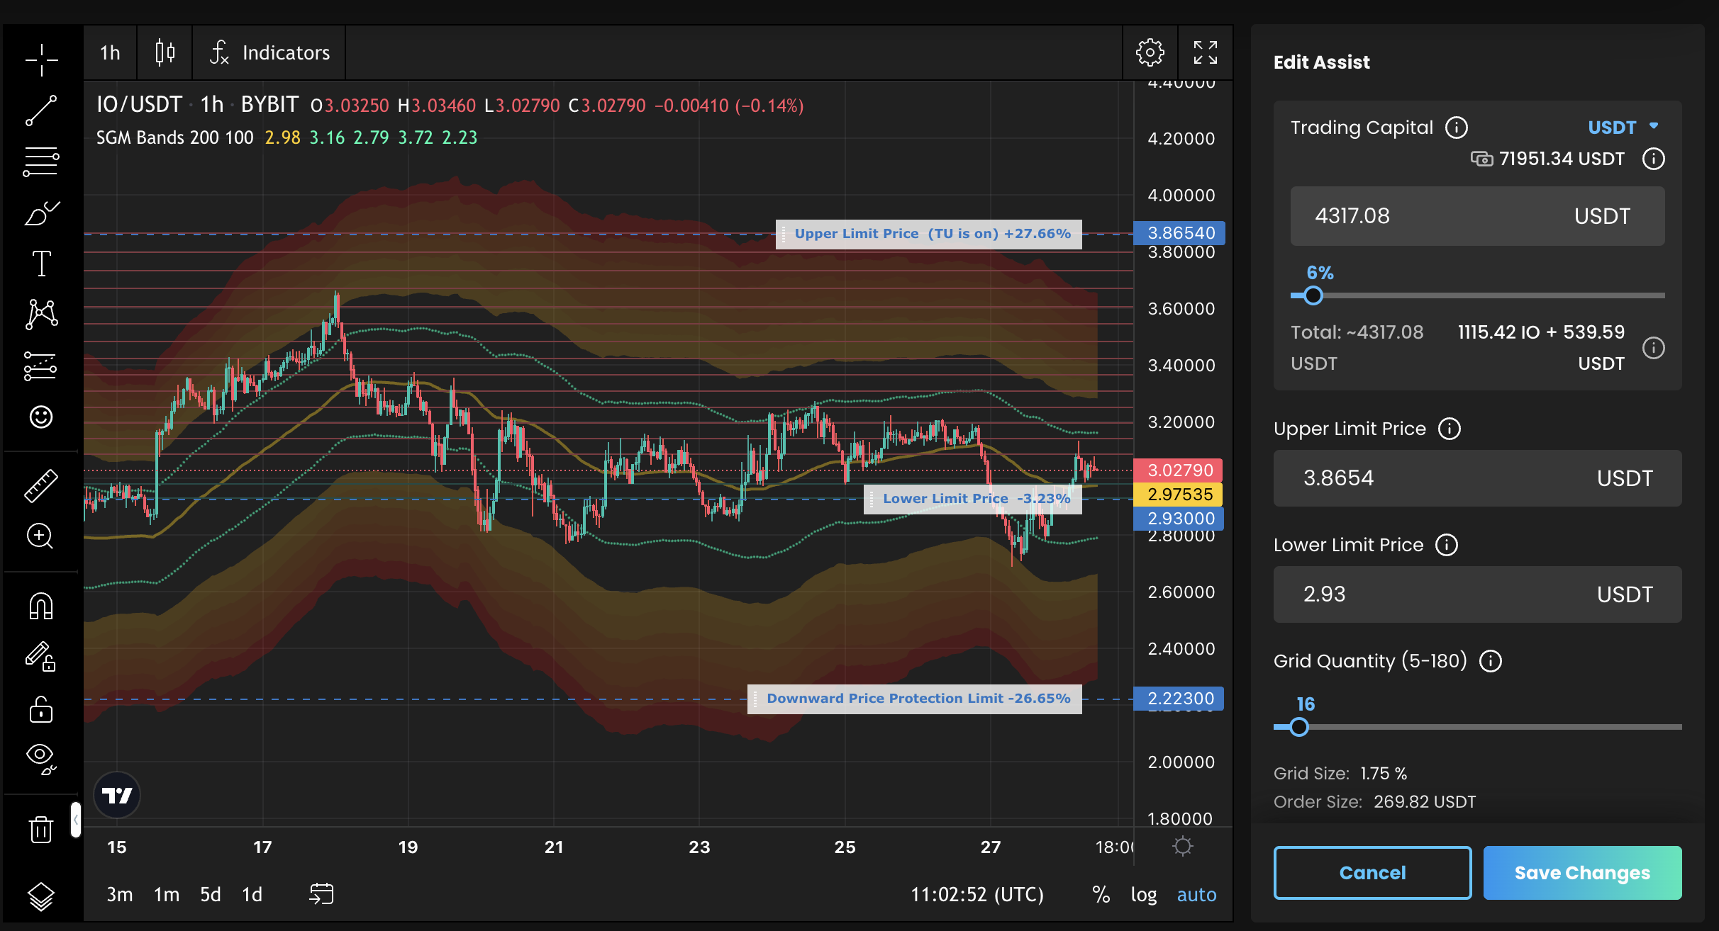Toggle log scale on chart
This screenshot has width=1719, height=931.
[1143, 894]
